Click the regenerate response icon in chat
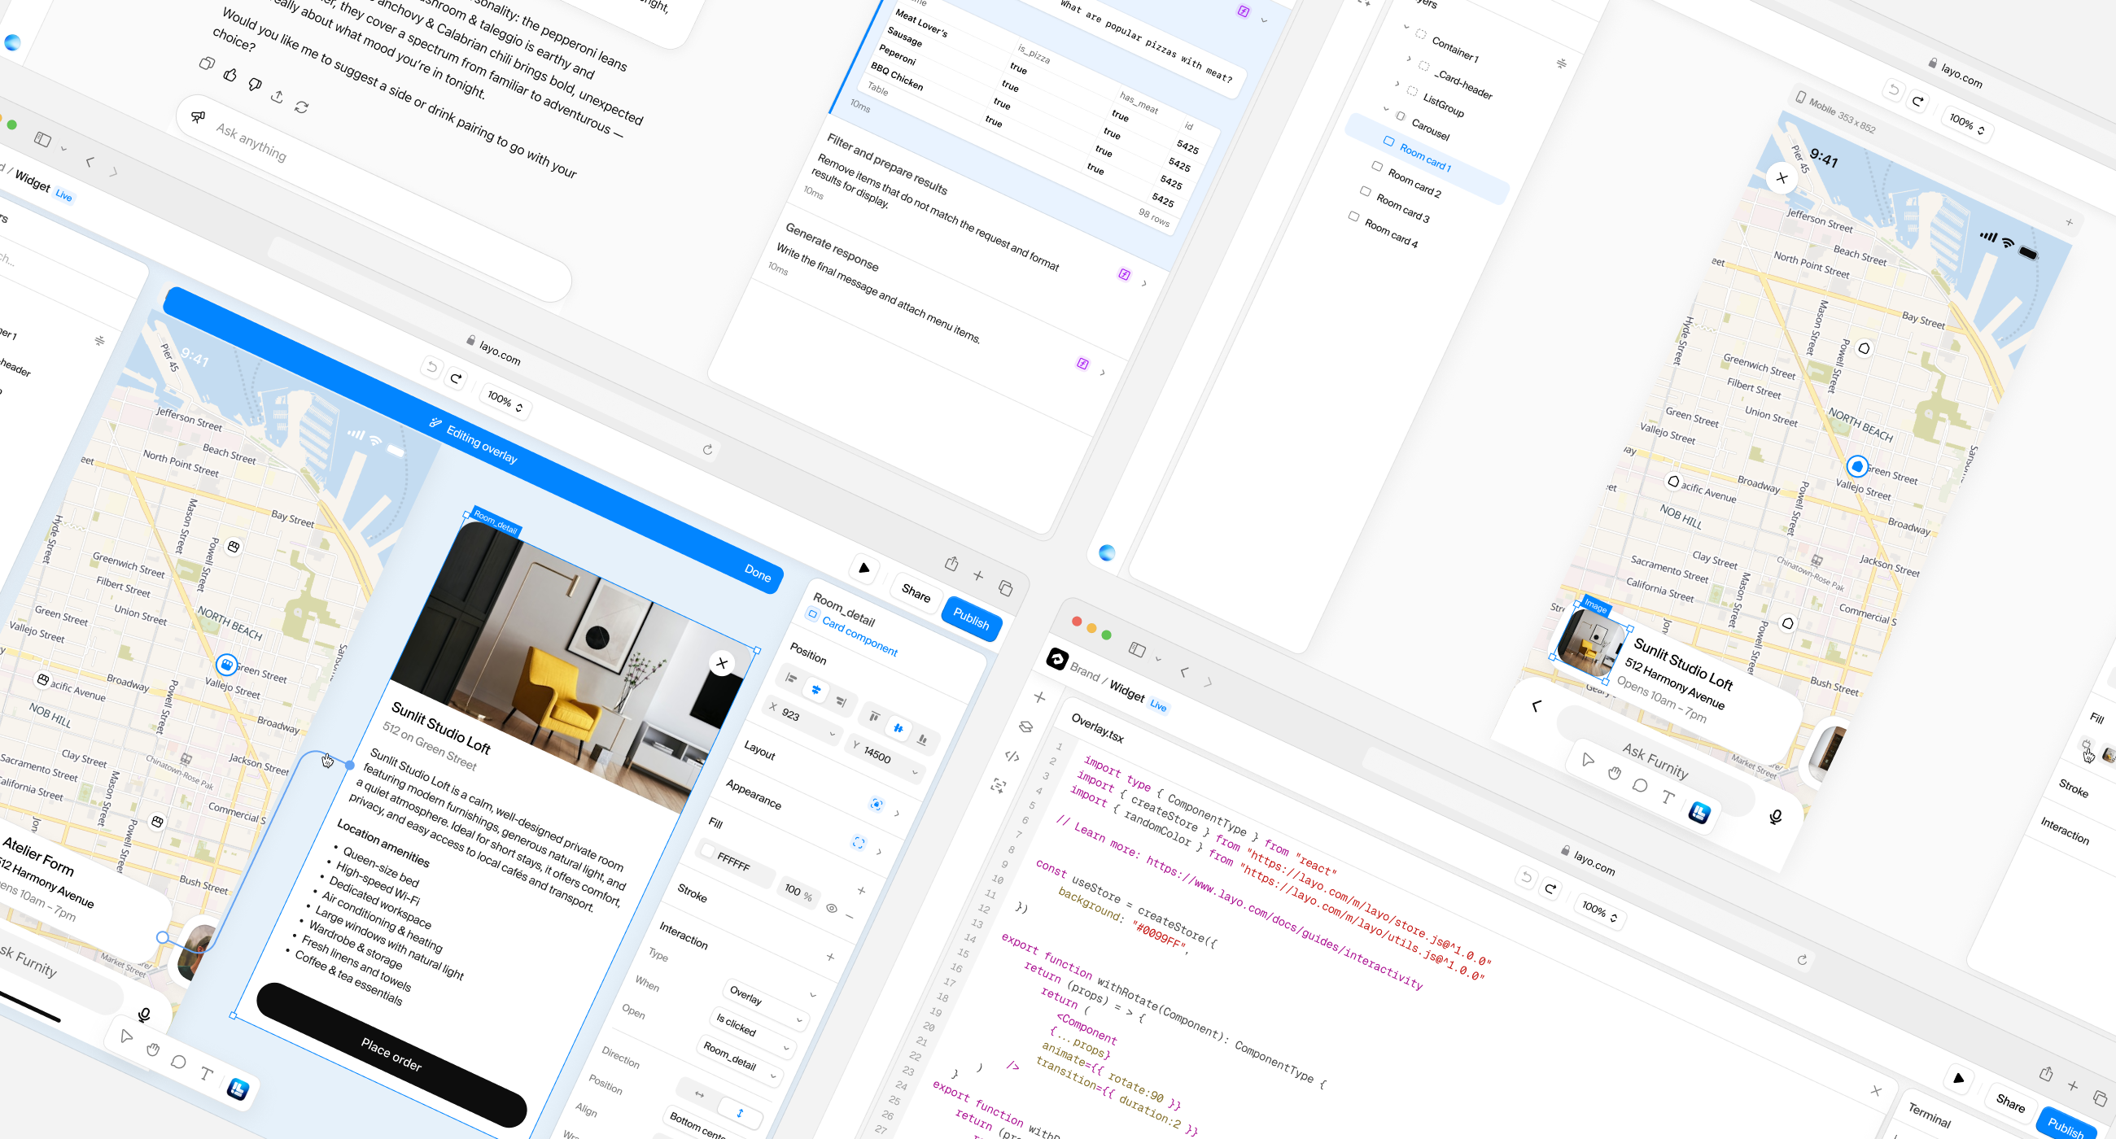The height and width of the screenshot is (1139, 2116). [301, 107]
